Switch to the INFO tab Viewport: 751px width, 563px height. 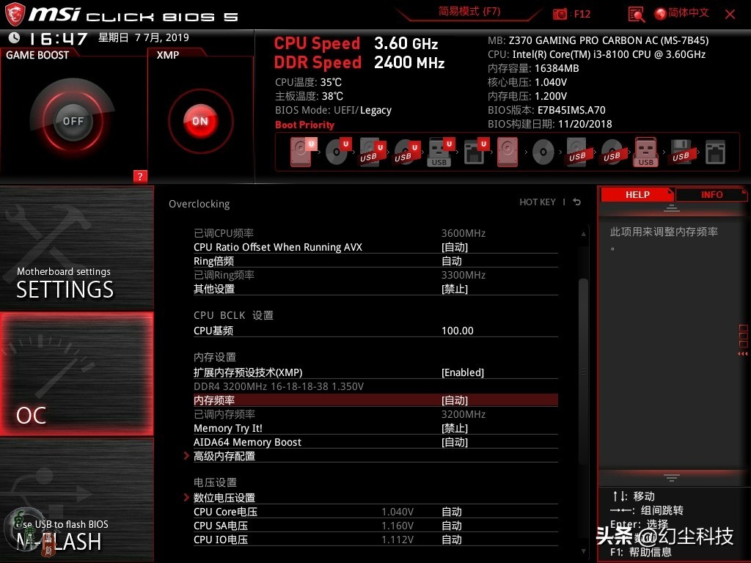(x=711, y=195)
